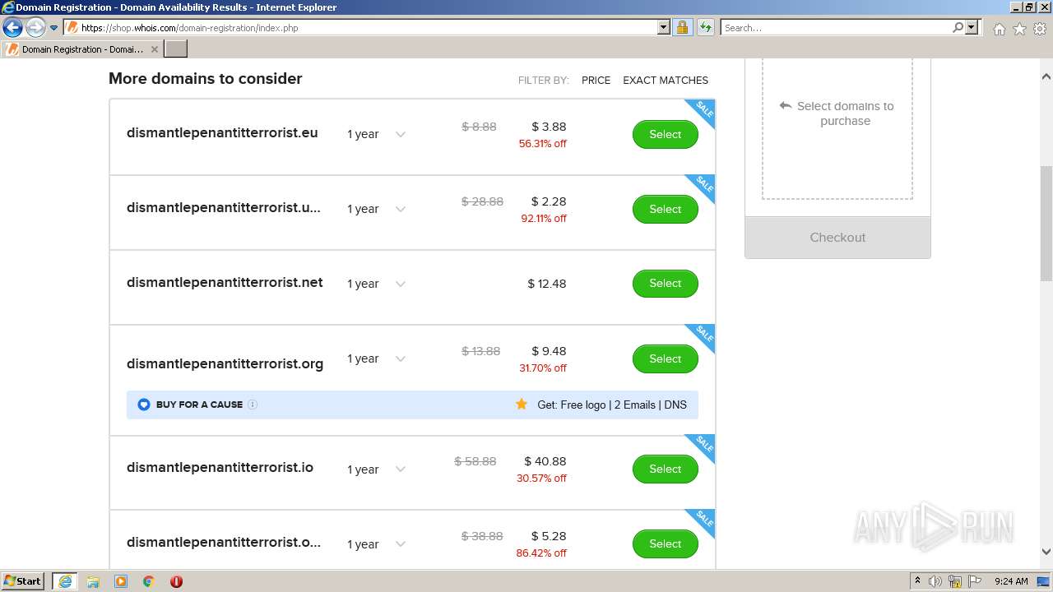Close the Domain Registration tab
The width and height of the screenshot is (1053, 592).
[x=155, y=49]
